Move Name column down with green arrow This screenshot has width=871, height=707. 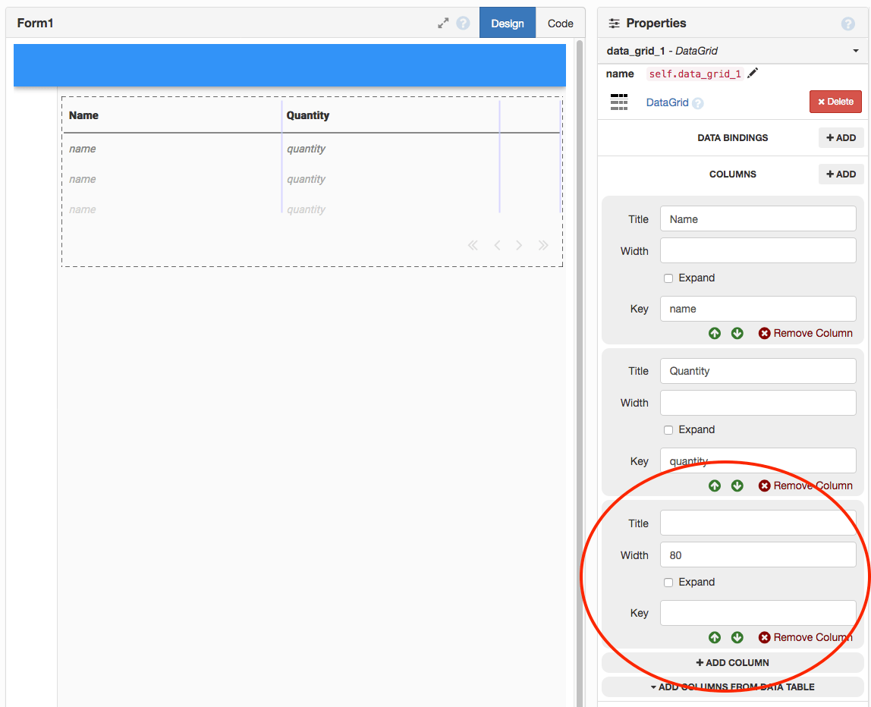point(737,333)
